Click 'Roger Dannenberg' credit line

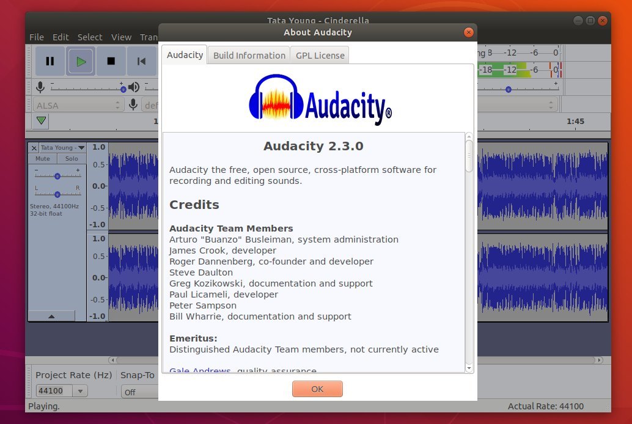271,261
